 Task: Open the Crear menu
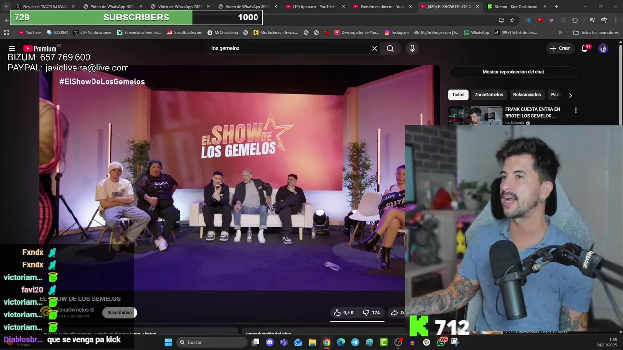point(560,48)
